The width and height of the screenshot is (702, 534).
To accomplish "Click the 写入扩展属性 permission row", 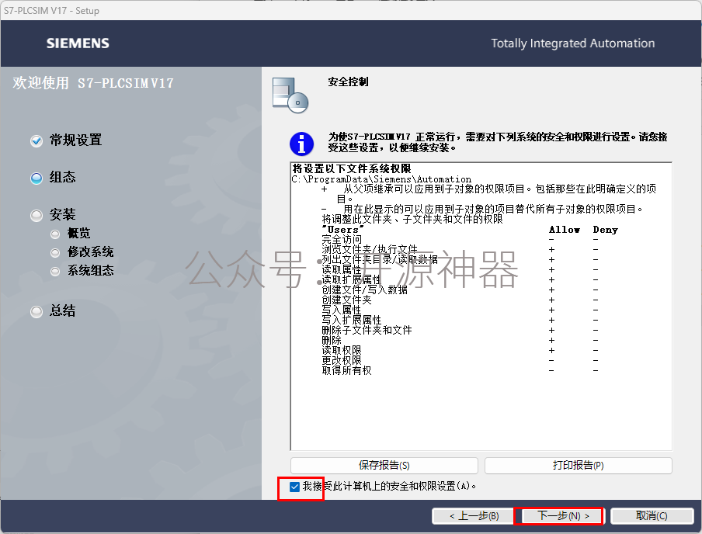I will 460,320.
